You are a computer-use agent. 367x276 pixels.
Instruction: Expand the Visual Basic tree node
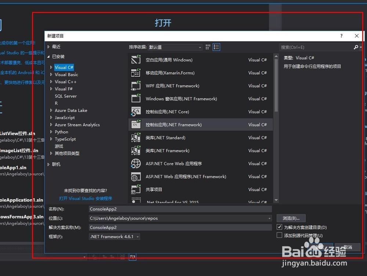click(51, 75)
